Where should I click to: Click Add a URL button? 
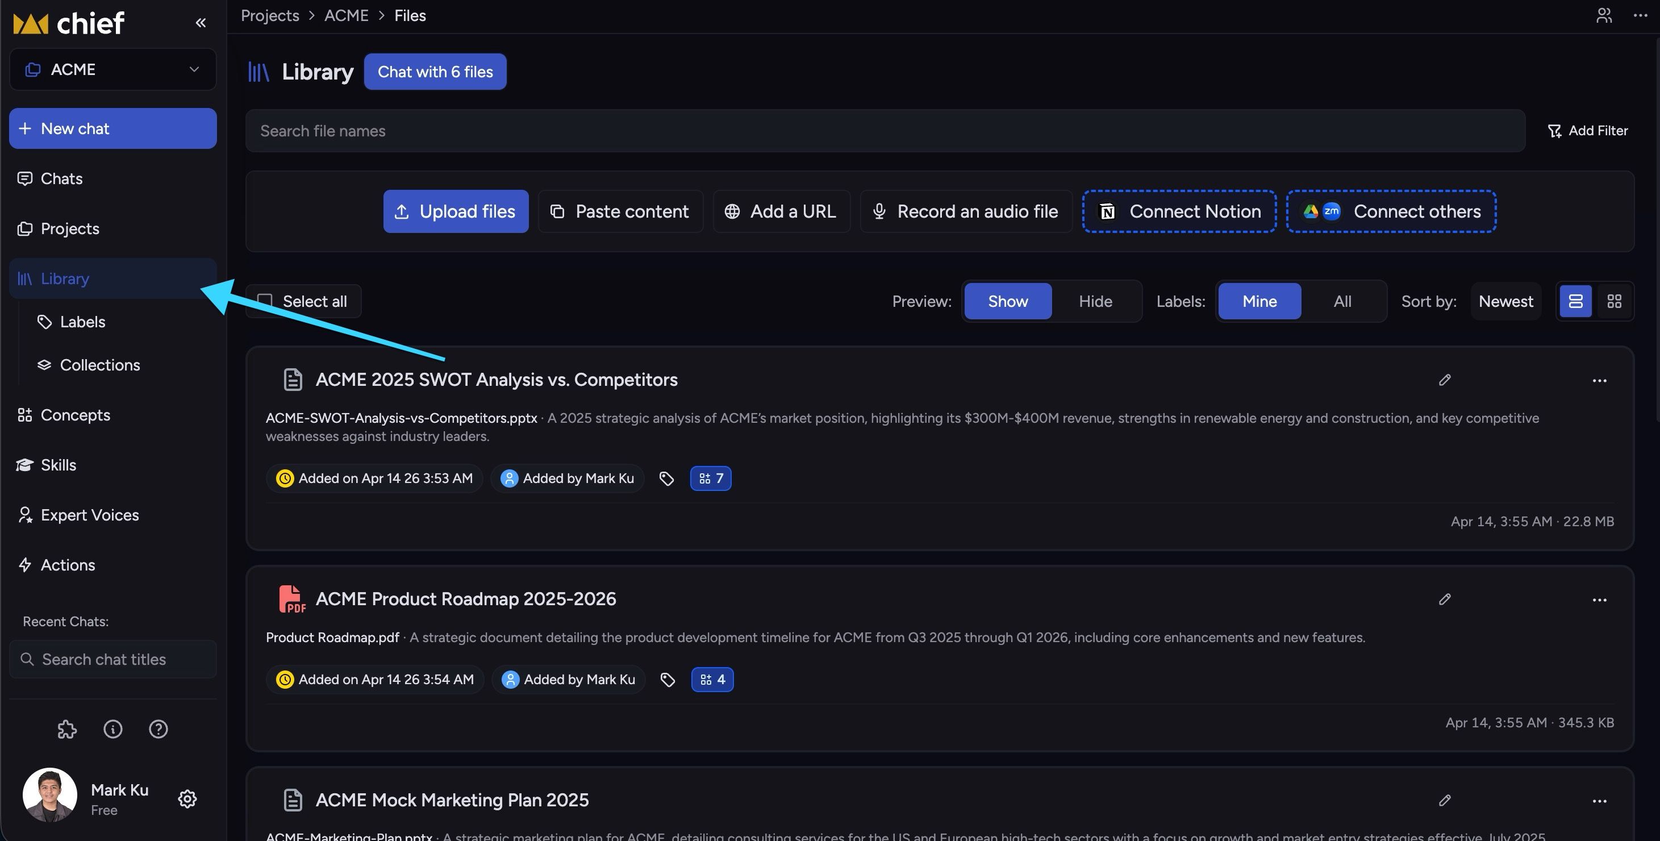tap(781, 211)
